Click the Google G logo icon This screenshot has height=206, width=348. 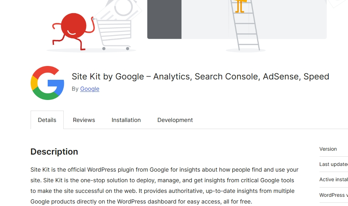[x=47, y=83]
